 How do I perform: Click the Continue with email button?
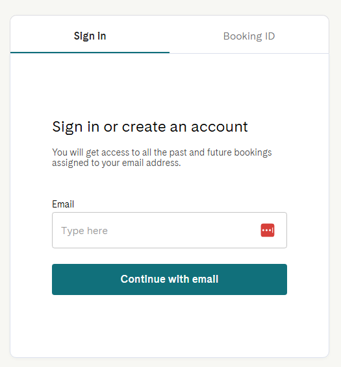tap(170, 279)
